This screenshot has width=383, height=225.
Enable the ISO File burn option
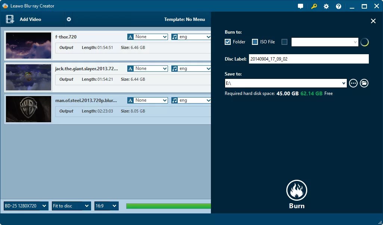pos(255,42)
